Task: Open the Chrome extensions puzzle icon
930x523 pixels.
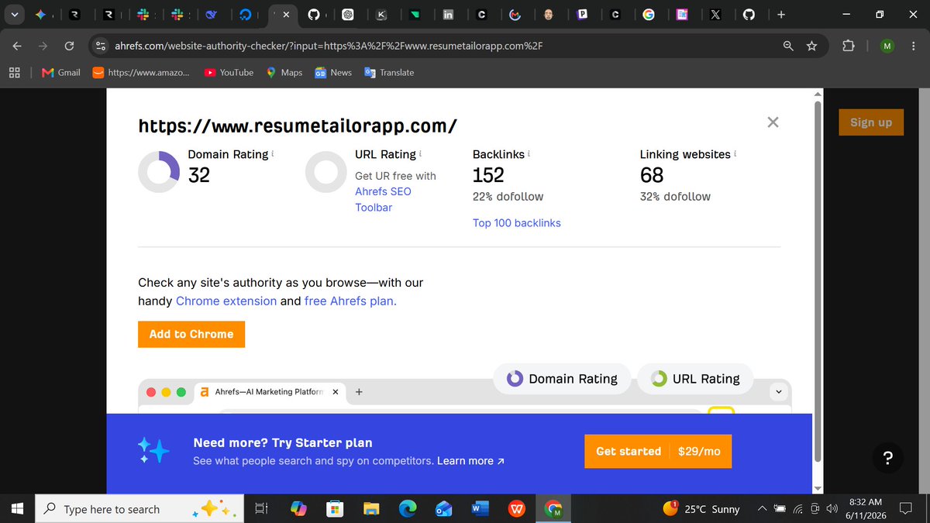Action: (848, 46)
